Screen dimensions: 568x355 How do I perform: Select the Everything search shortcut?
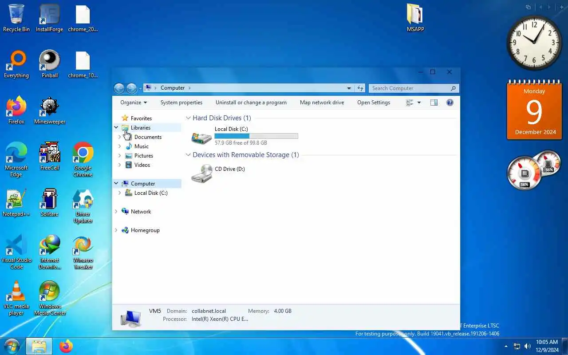coord(16,64)
